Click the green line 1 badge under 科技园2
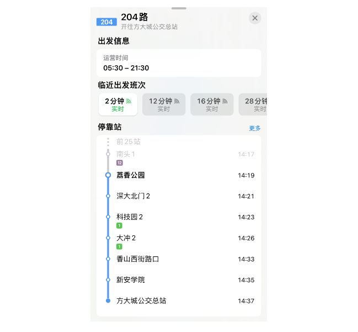The image size is (358, 332). pos(119,226)
